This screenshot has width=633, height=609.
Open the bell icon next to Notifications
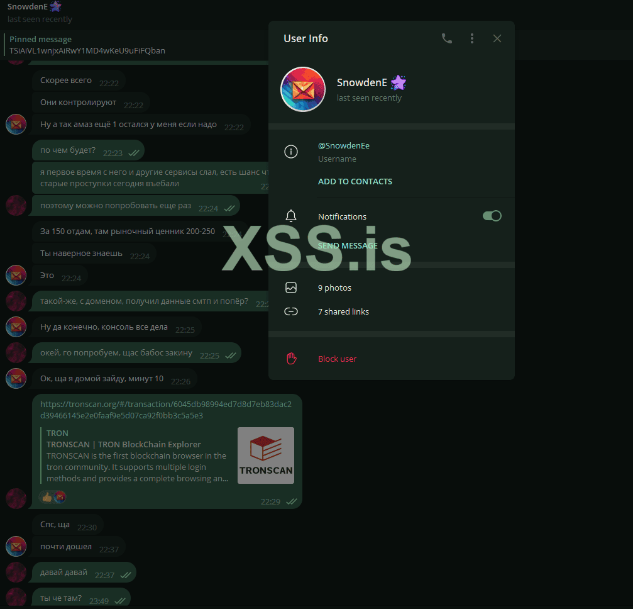[x=291, y=216]
